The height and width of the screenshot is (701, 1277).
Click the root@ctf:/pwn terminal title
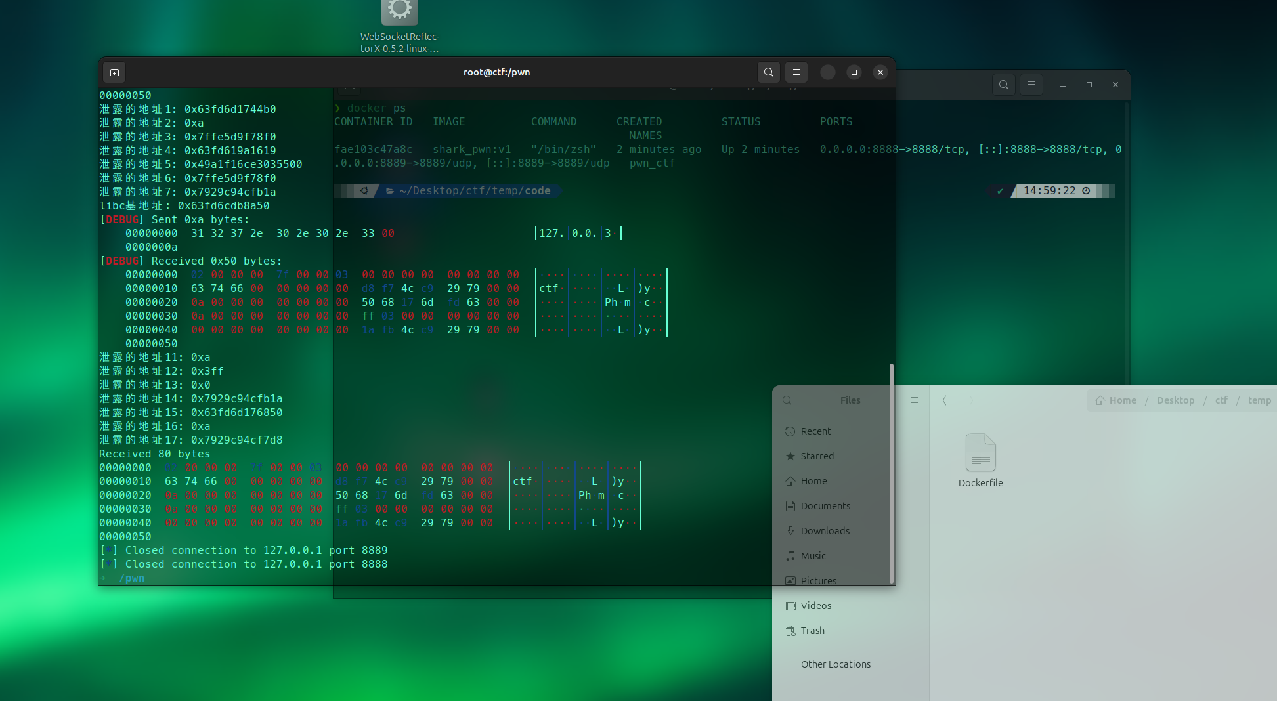click(x=497, y=72)
